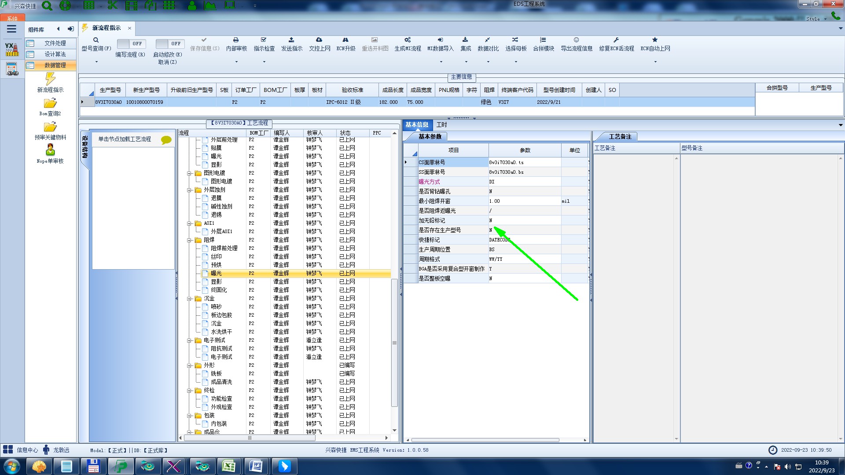Expand 型号查询 dropdown arrow
The image size is (845, 475).
(x=96, y=62)
